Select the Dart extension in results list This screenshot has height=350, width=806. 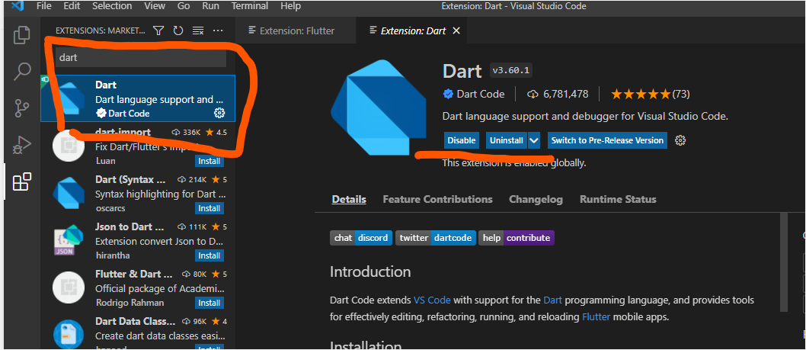[138, 98]
